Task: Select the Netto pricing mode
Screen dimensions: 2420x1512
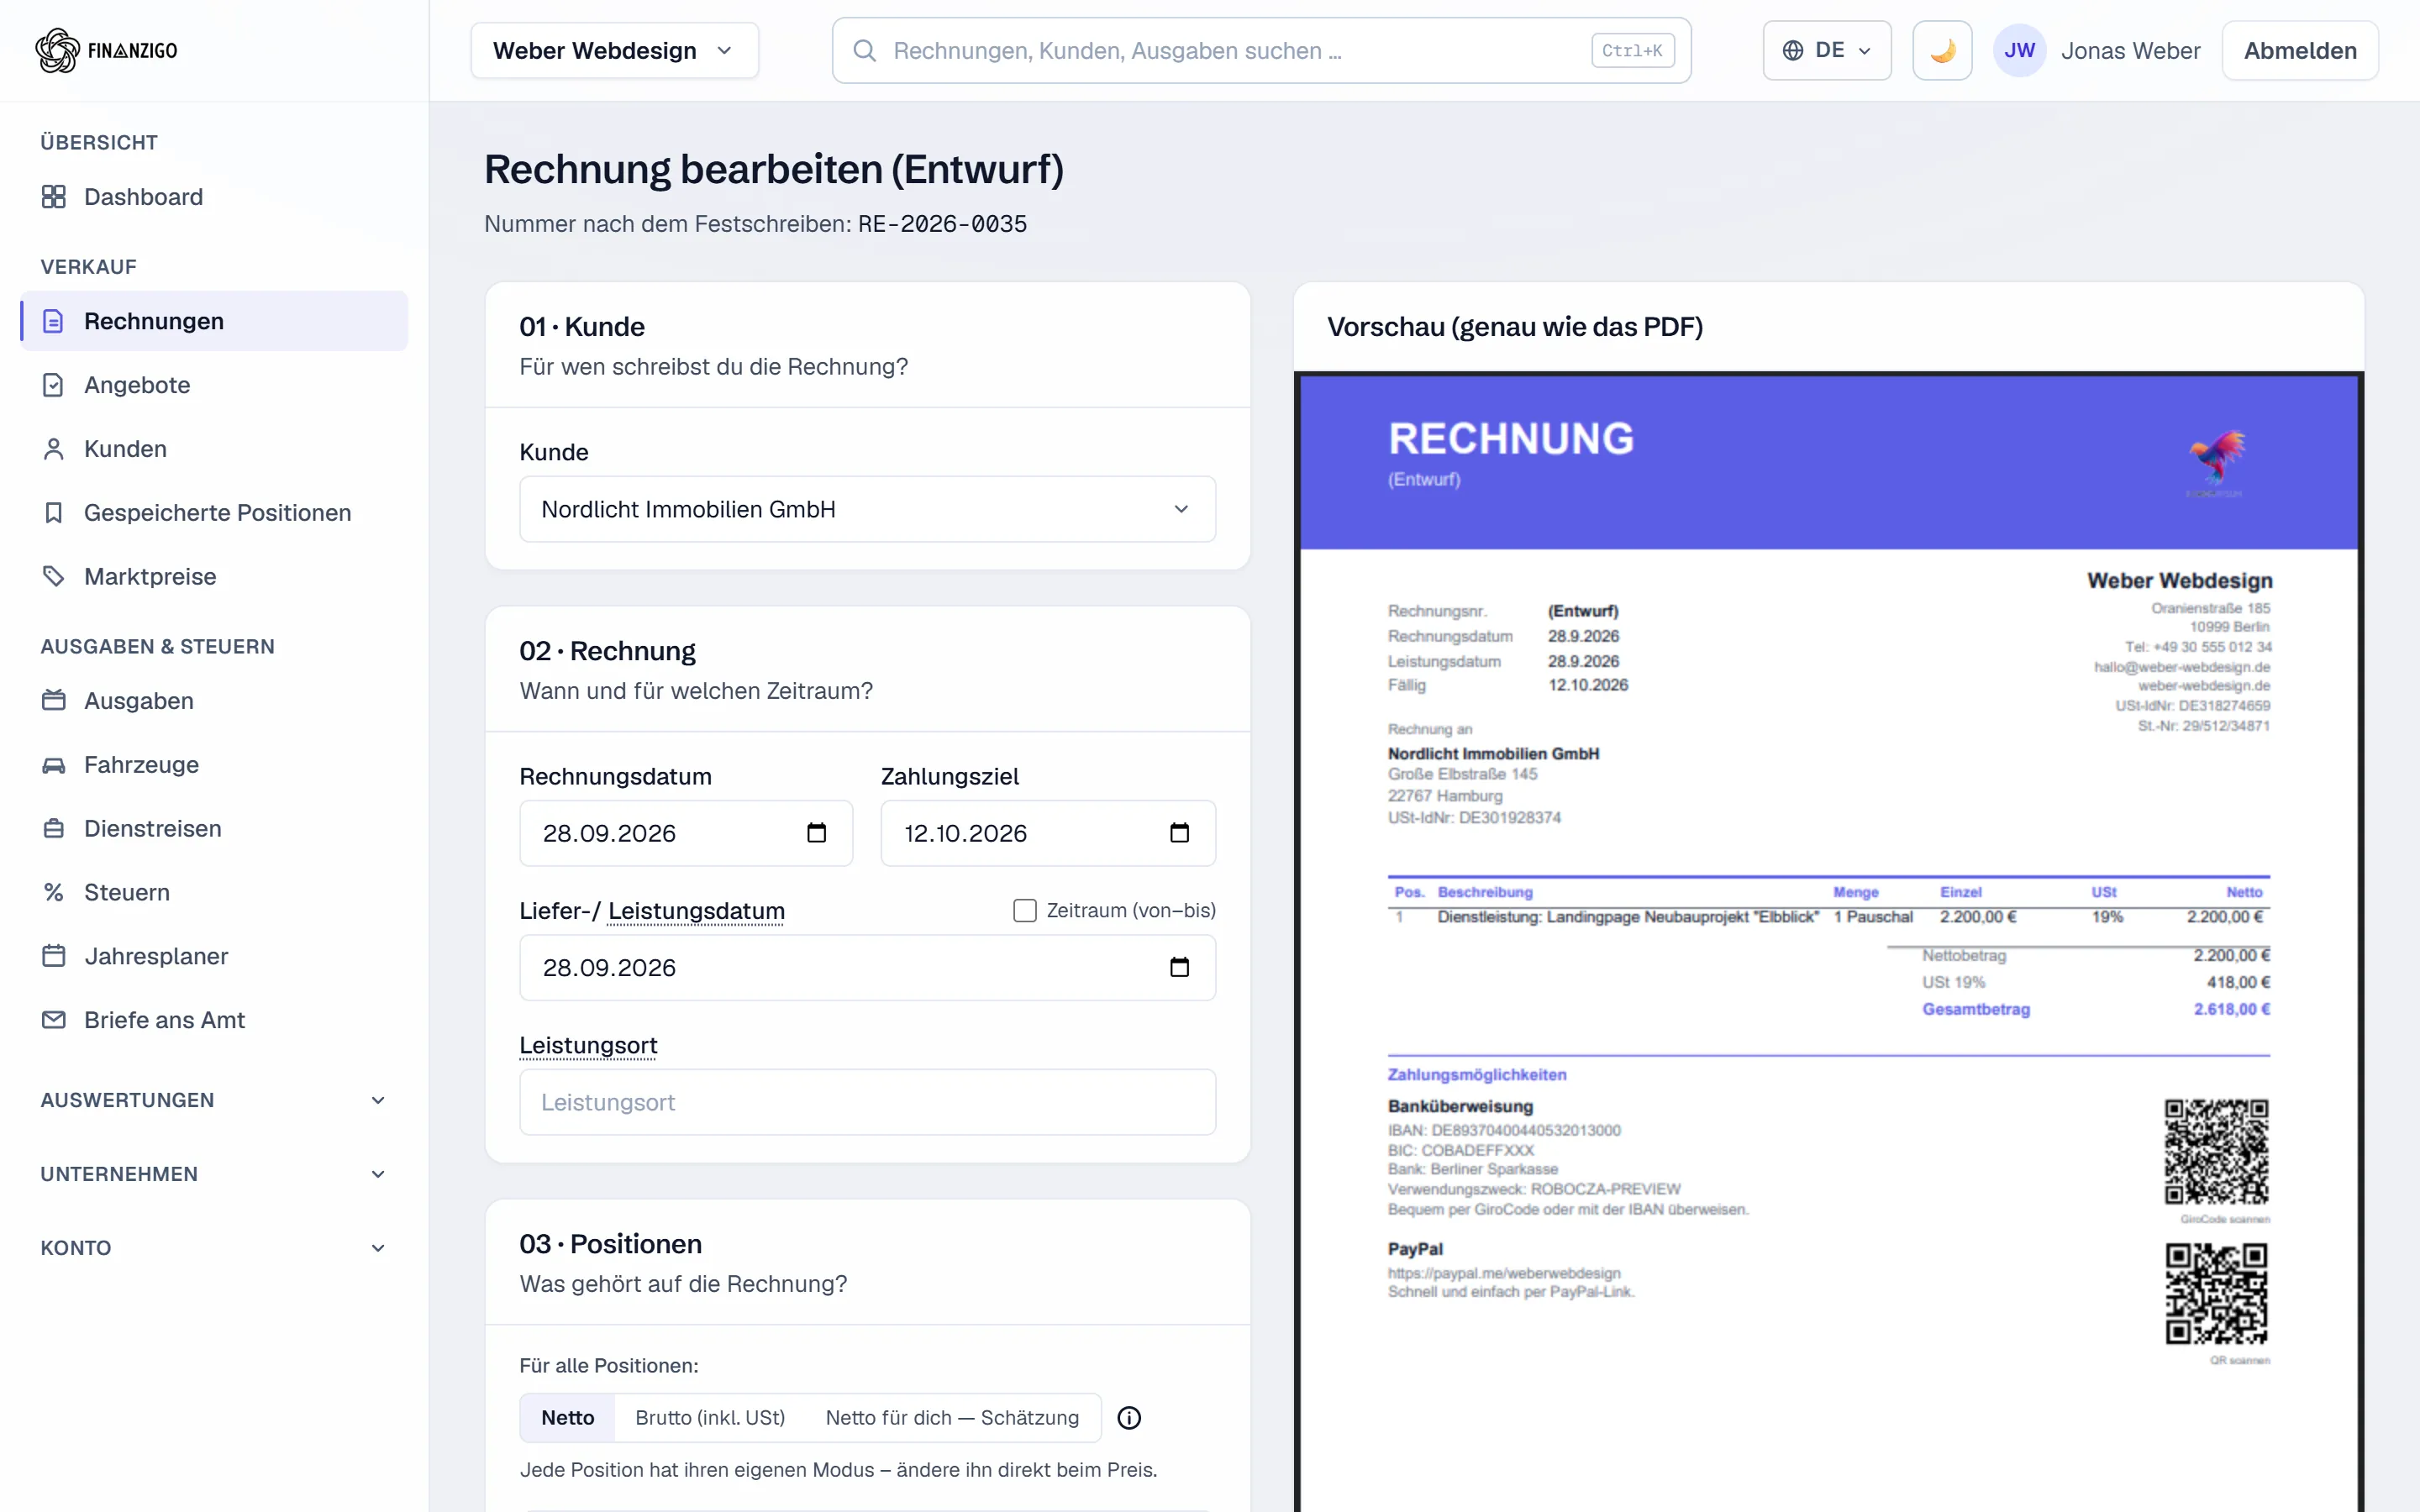Action: coord(568,1417)
